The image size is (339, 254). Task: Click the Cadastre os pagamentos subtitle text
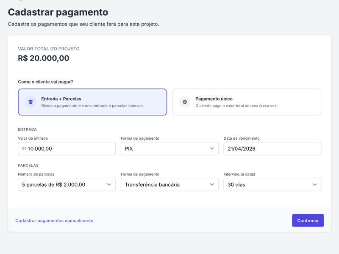83,24
